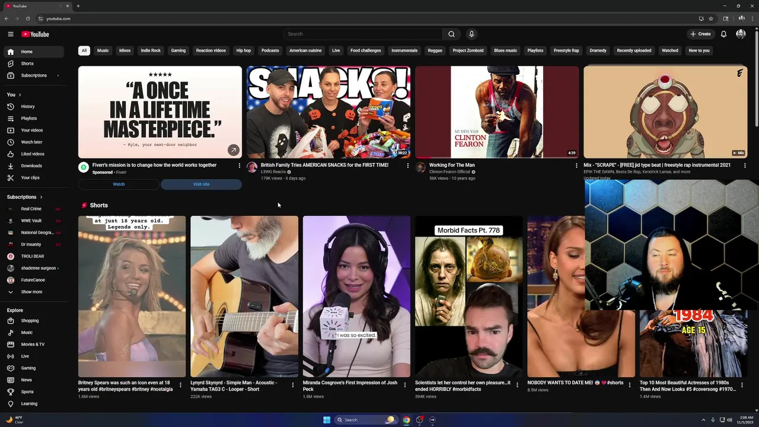Open options menu for British Family video
759x427 pixels.
click(407, 165)
